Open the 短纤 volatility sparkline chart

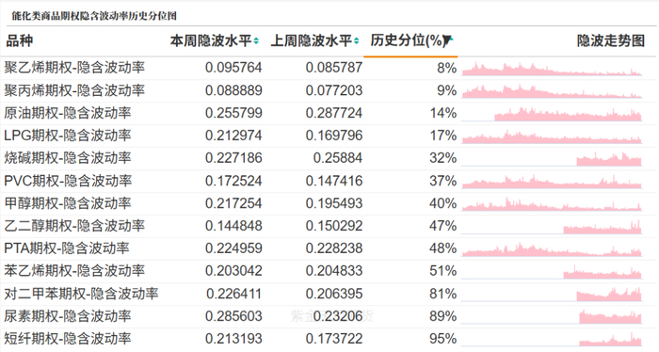click(x=552, y=340)
